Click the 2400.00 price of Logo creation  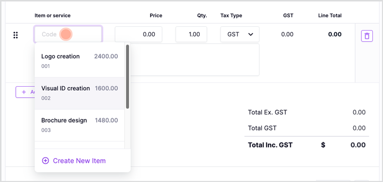106,57
